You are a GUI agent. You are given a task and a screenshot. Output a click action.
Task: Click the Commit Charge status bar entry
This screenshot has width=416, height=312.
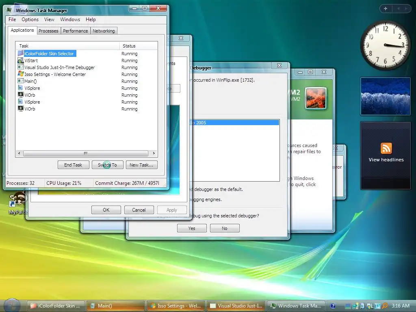(x=127, y=183)
